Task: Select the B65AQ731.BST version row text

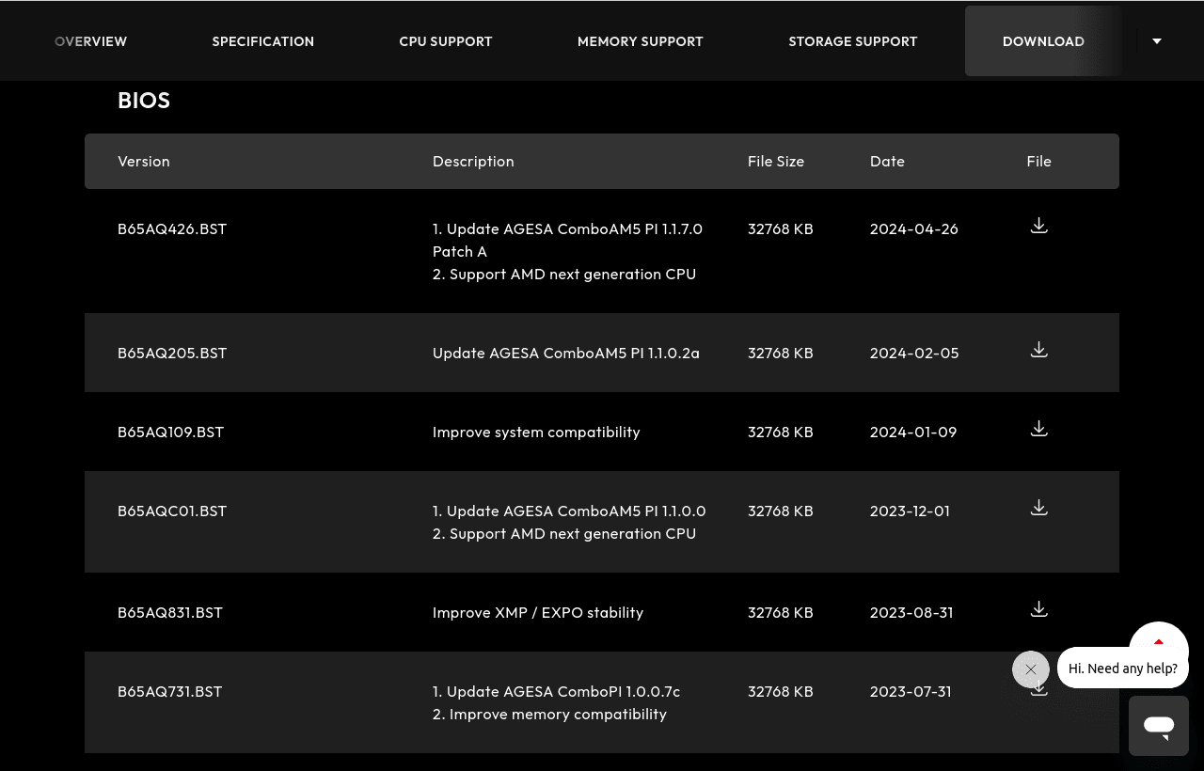Action: [x=170, y=691]
